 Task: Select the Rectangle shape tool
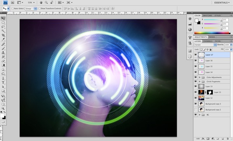pyautogui.click(x=3, y=91)
